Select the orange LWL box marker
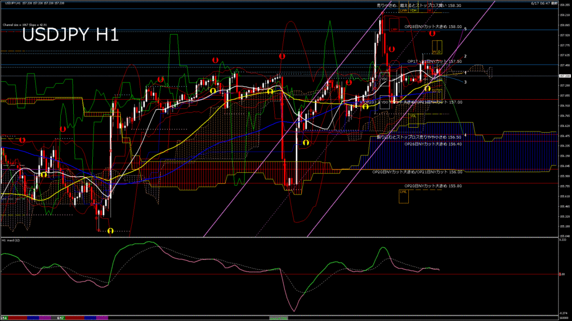The height and width of the screenshot is (321, 572). point(403,192)
